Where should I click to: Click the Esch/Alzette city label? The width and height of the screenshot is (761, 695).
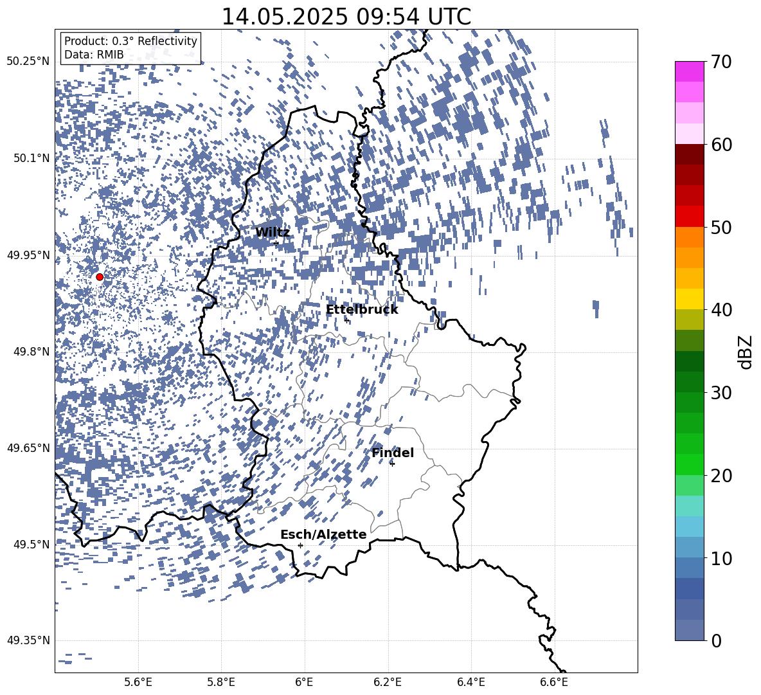(323, 534)
